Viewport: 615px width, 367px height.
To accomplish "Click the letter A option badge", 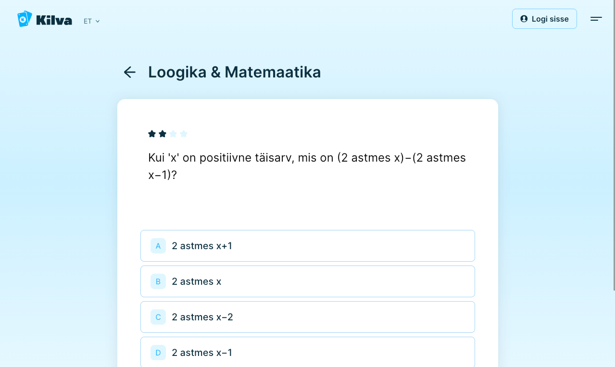I will tap(158, 246).
